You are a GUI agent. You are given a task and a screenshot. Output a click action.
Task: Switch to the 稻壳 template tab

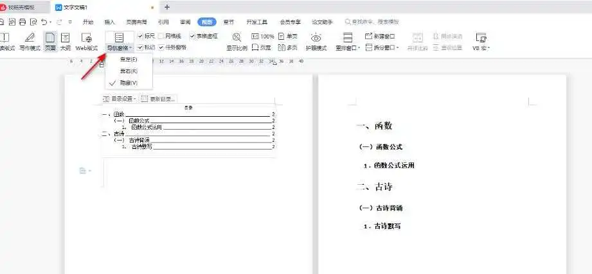pos(24,7)
